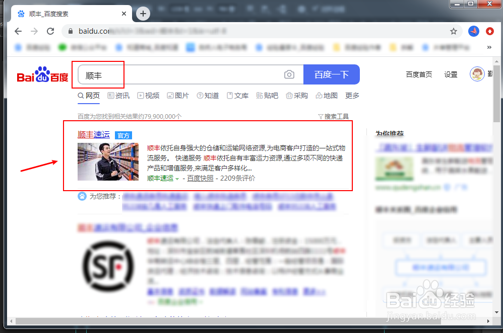The width and height of the screenshot is (503, 333).
Task: Go forward to the next page
Action: click(x=34, y=31)
